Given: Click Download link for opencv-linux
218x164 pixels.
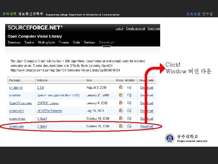Looking at the screenshot, I should [x=147, y=118].
